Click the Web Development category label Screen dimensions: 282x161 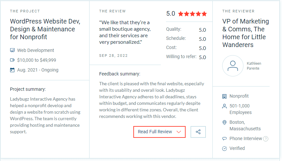36,50
